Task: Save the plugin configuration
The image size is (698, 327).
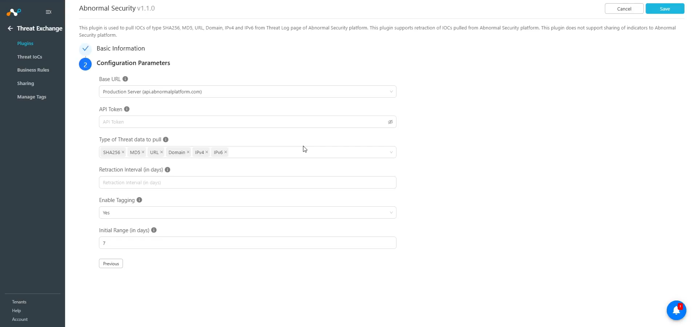Action: [665, 9]
